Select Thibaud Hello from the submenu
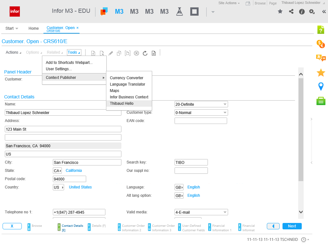Screen dimensions: 328x245 tap(122, 103)
